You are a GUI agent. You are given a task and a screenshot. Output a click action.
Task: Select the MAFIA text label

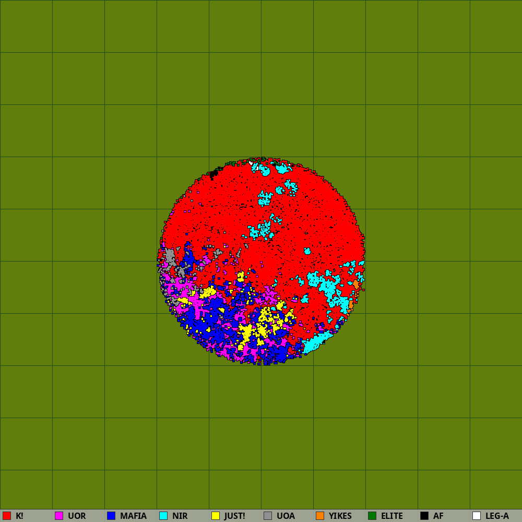[133, 516]
